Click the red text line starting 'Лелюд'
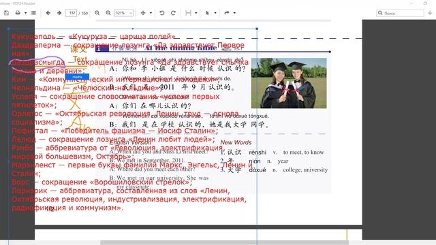 tap(113, 139)
